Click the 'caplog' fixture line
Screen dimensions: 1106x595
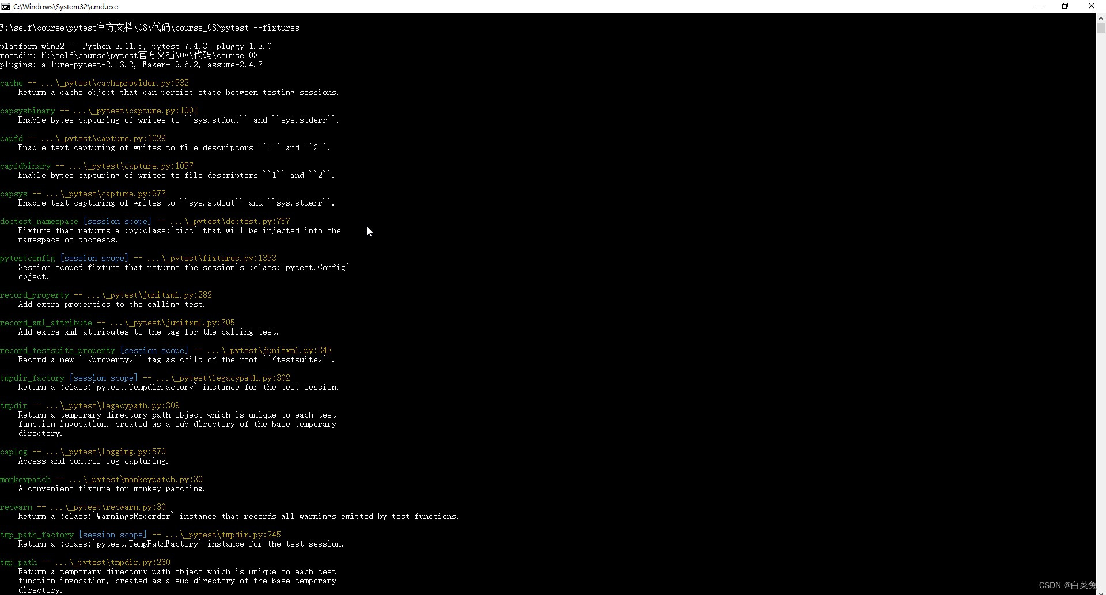coord(83,452)
